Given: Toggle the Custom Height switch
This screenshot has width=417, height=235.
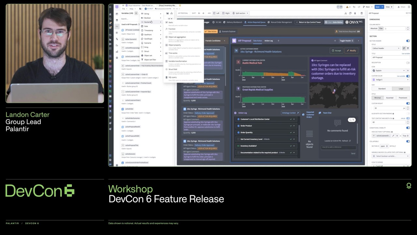Looking at the screenshot, I should tap(408, 103).
